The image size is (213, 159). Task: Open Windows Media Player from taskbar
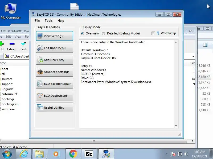(x=56, y=154)
